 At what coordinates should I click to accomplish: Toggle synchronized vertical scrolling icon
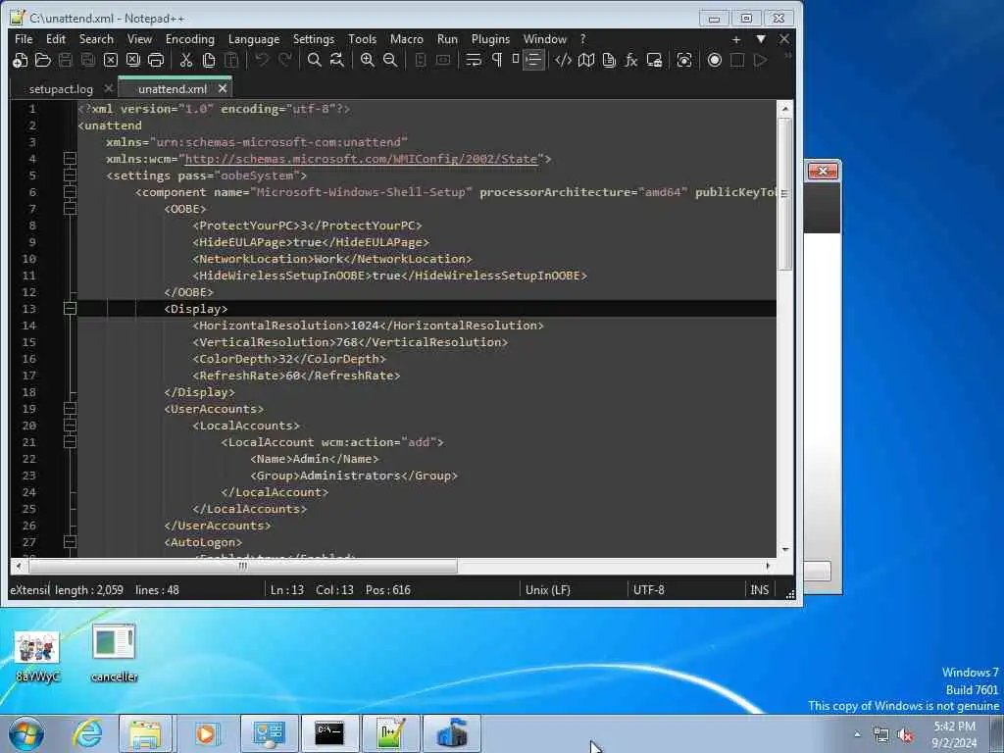click(421, 60)
